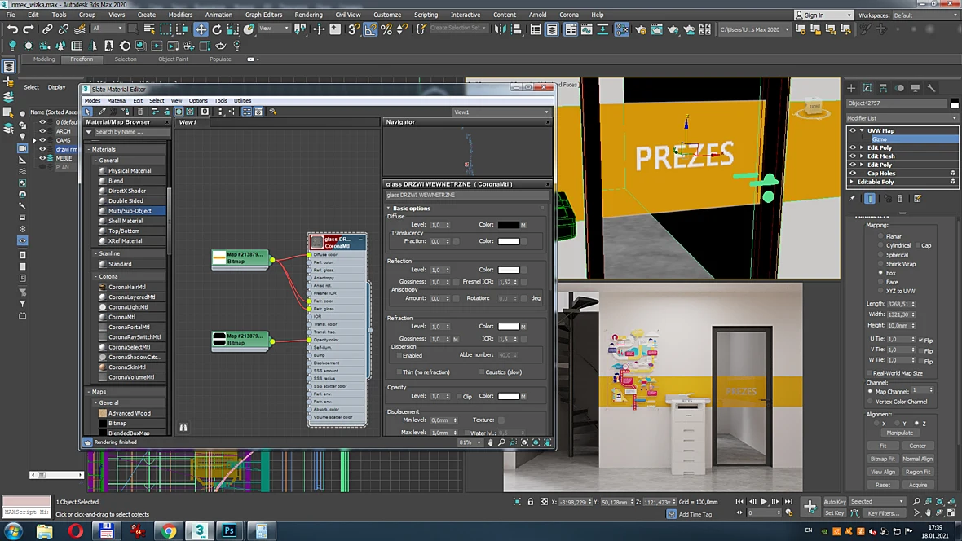Click Configure Modifier Sets icon

tap(918, 198)
